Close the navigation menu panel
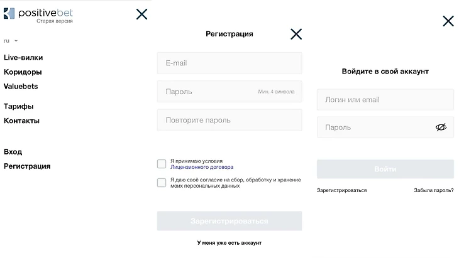459x258 pixels. coord(141,14)
